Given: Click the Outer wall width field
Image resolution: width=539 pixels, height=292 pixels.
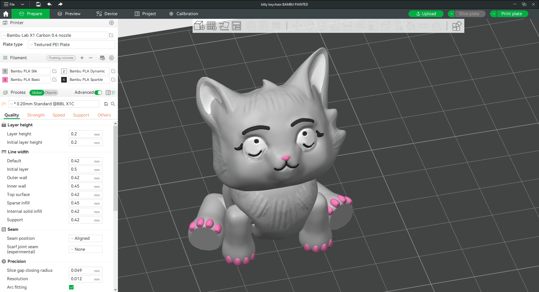Looking at the screenshot, I should click(86, 178).
